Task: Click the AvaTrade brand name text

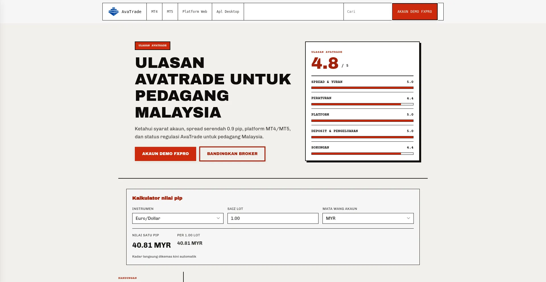Action: [x=131, y=12]
